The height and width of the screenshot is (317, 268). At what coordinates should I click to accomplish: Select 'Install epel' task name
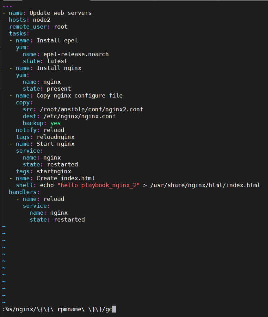57,40
